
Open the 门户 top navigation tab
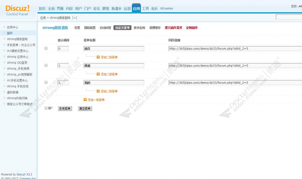point(87,9)
